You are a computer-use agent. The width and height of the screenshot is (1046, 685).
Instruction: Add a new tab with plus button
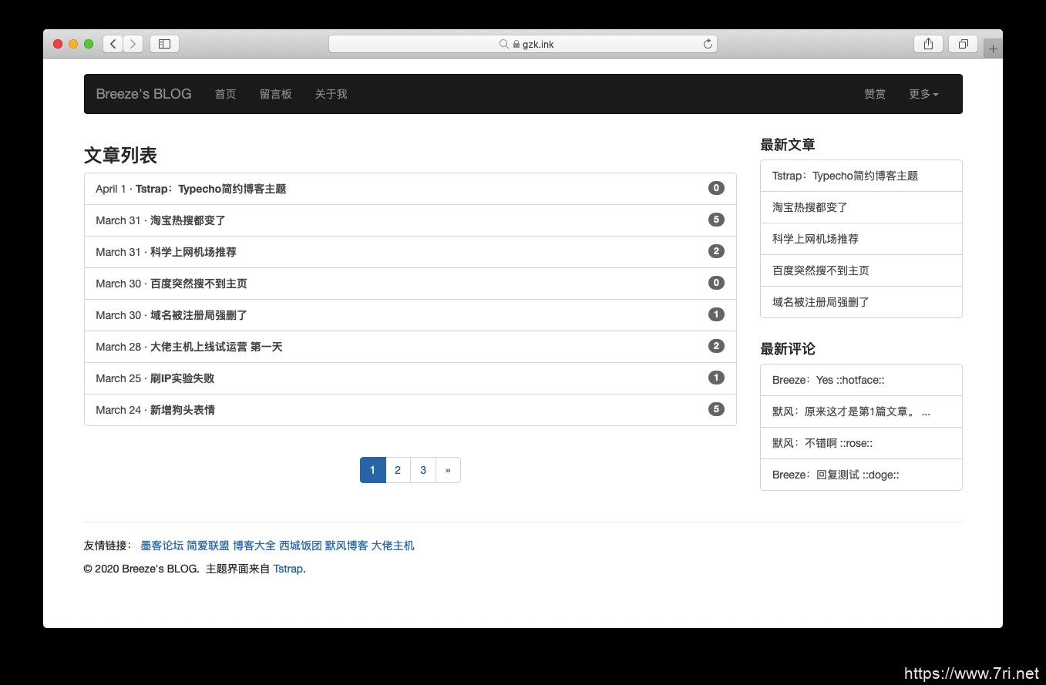coord(993,49)
